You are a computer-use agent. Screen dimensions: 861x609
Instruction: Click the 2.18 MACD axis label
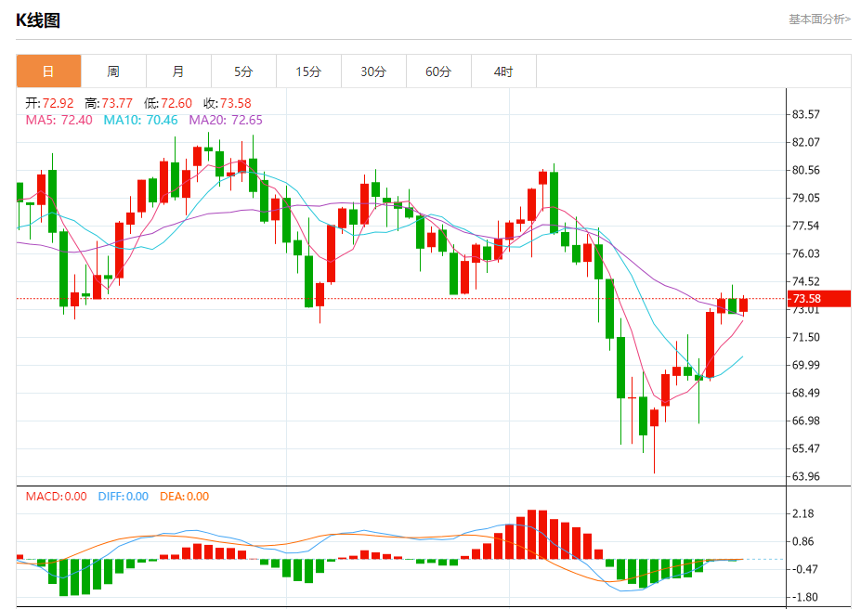tap(802, 513)
